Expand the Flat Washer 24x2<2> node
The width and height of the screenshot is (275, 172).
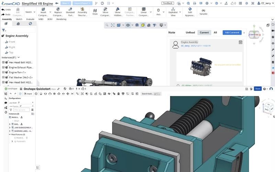click(x=3, y=77)
